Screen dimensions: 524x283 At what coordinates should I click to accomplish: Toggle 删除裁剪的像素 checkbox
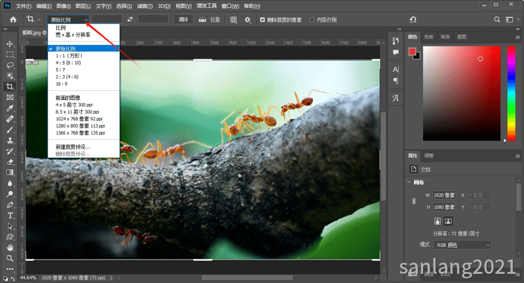point(263,20)
